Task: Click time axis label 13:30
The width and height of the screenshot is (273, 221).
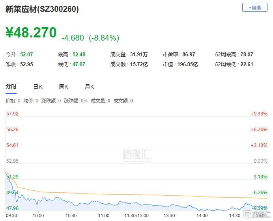Action: click(169, 215)
